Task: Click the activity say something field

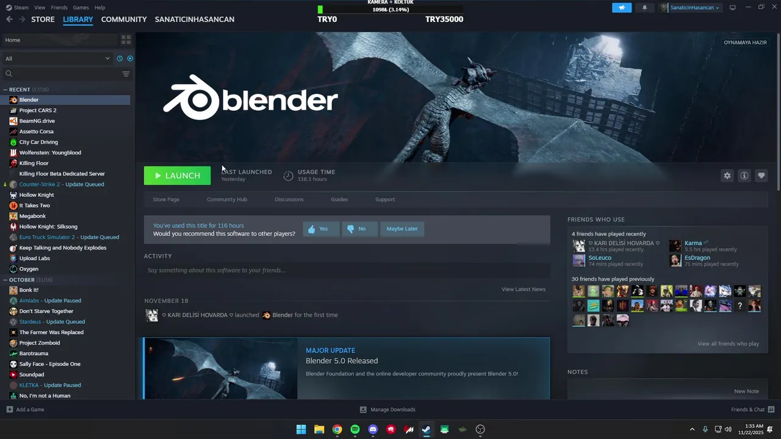Action: click(347, 270)
